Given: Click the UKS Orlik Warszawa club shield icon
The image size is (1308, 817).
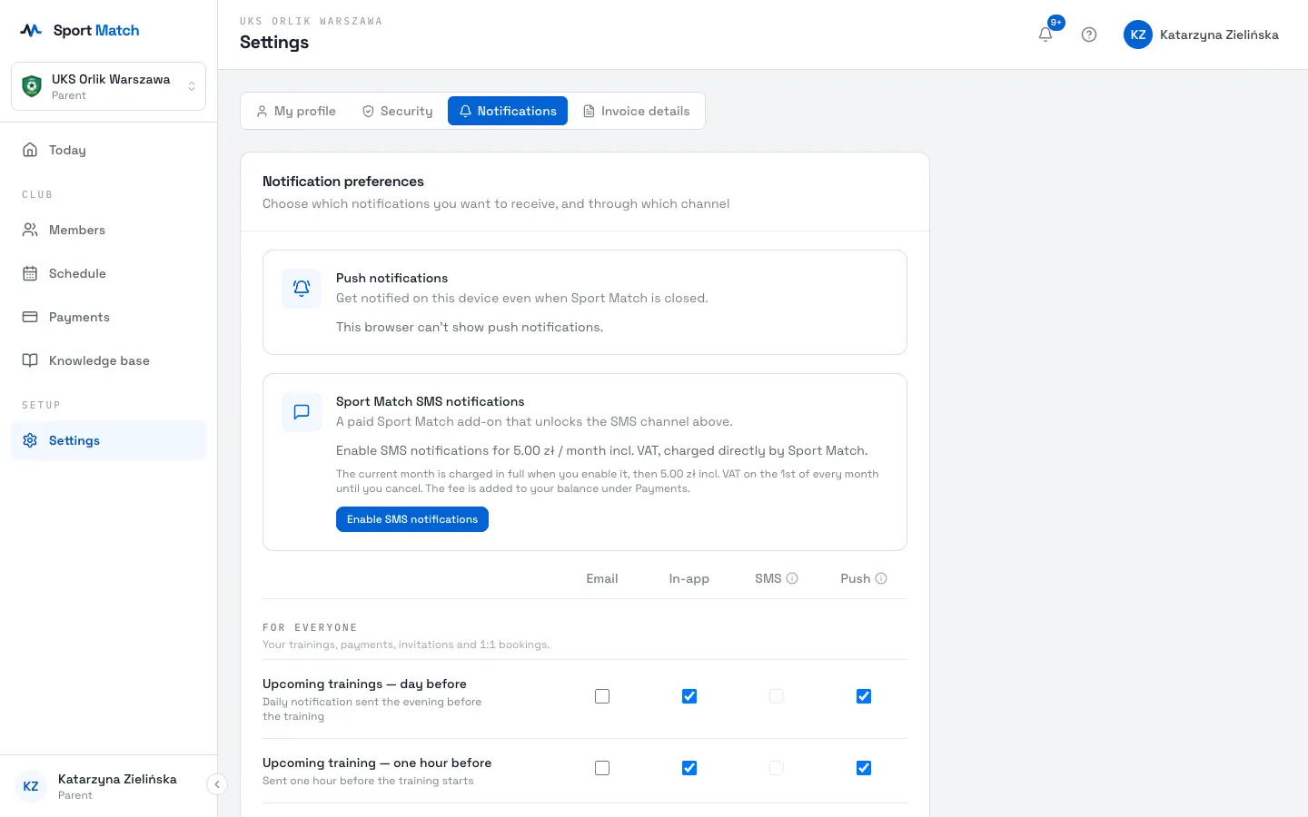Looking at the screenshot, I should click(x=32, y=86).
